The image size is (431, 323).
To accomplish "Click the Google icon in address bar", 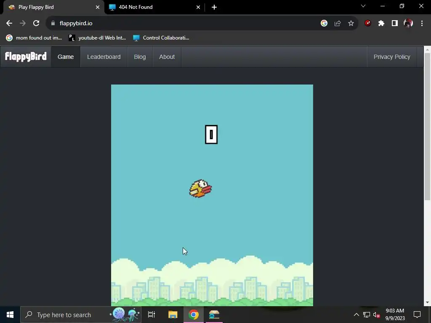I will tap(324, 24).
